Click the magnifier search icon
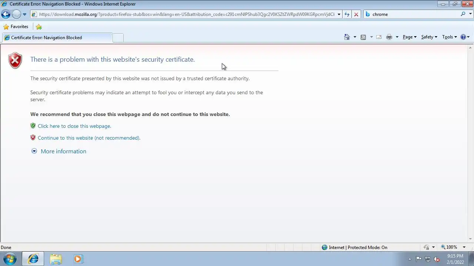Screen dimensions: 474x266 [x=463, y=14]
